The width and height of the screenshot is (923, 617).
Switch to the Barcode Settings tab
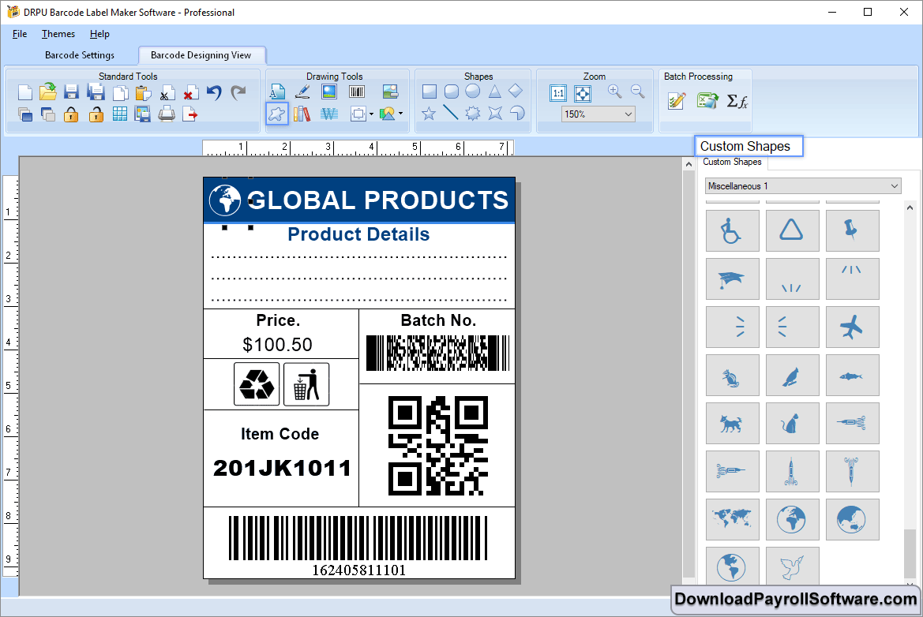[x=80, y=55]
